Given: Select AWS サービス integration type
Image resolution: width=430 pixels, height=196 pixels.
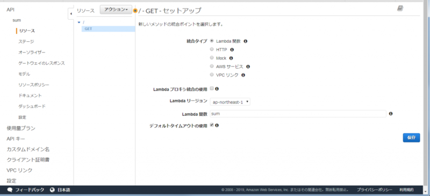Looking at the screenshot, I should 211,66.
